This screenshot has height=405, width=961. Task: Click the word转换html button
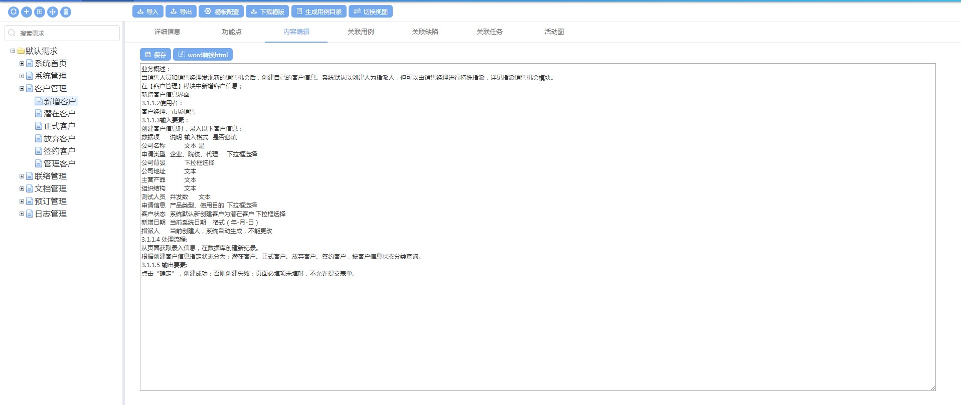click(x=203, y=55)
